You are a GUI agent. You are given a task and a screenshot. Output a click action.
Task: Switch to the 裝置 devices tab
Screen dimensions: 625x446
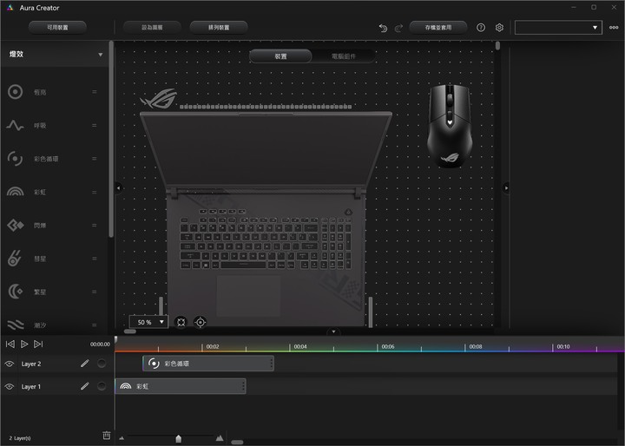(280, 56)
